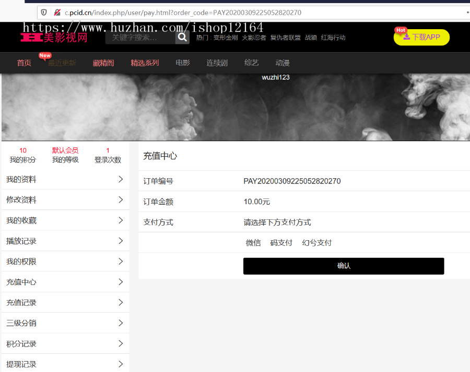Click order number PAY2020030922505​2820270 value
The width and height of the screenshot is (470, 372).
[292, 181]
